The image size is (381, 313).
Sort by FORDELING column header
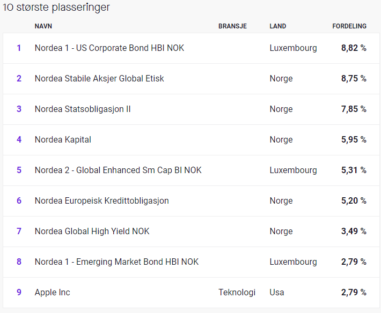point(349,26)
